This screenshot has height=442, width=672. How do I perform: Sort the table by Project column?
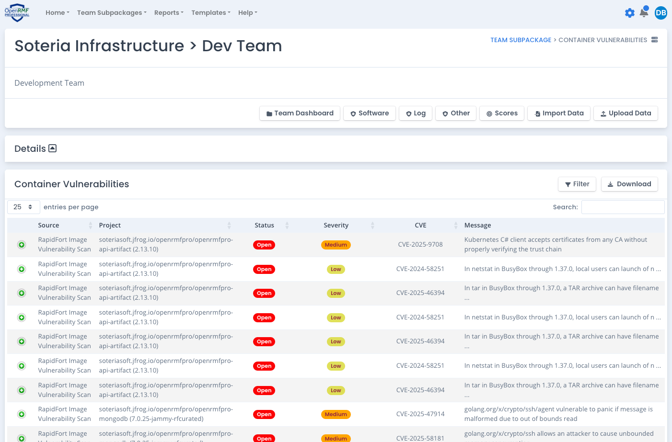[165, 225]
